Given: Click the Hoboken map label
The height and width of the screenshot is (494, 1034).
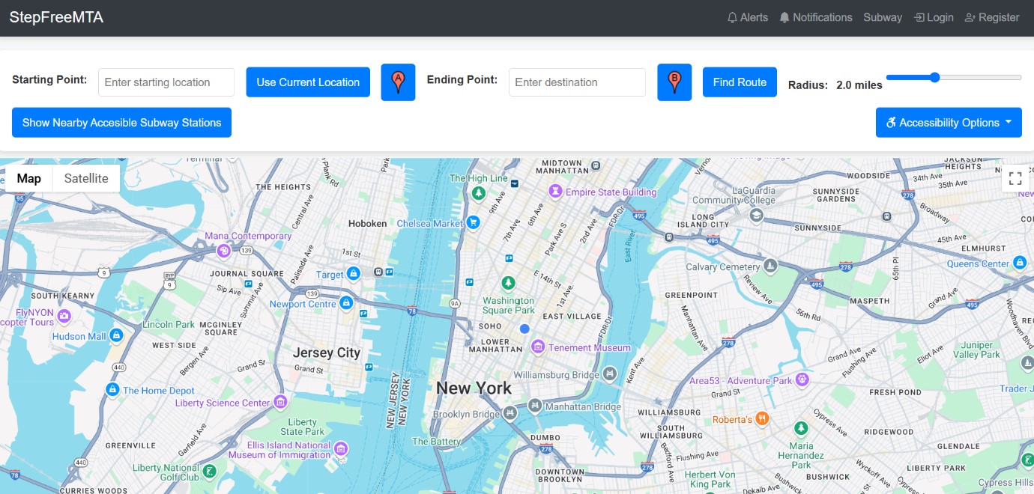Looking at the screenshot, I should point(367,223).
